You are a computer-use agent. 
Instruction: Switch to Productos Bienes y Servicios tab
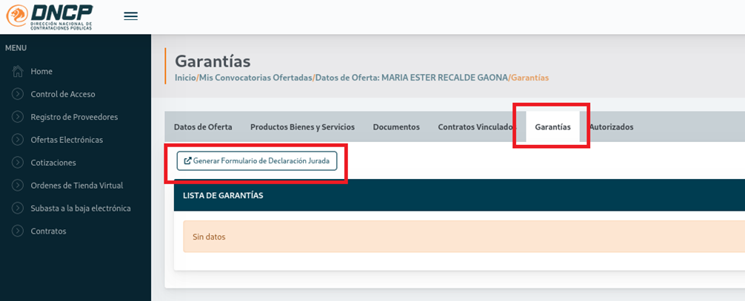coord(302,127)
